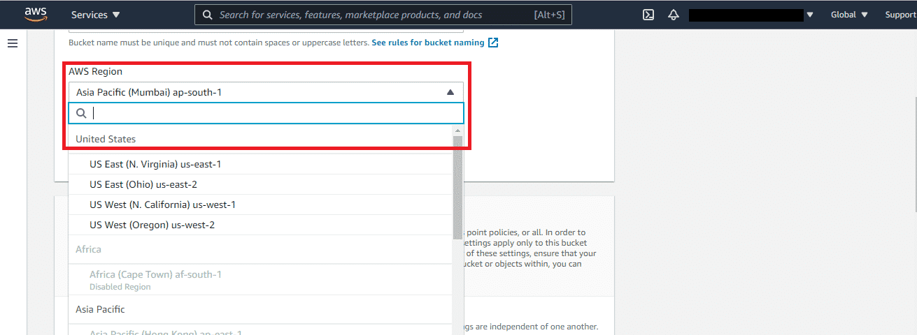The image size is (917, 335).
Task: Expand the Services menu
Action: [x=95, y=15]
